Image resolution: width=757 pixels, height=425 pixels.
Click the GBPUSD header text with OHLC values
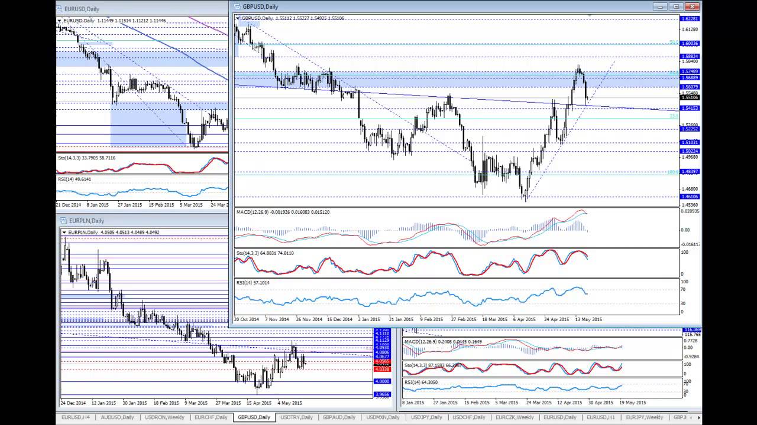(293, 18)
